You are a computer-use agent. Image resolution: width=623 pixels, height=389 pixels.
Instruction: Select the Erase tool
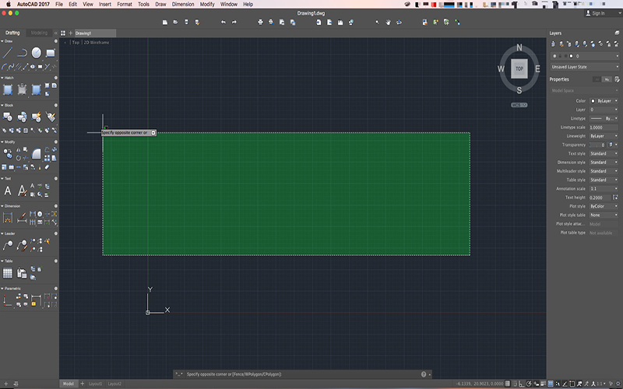click(47, 167)
